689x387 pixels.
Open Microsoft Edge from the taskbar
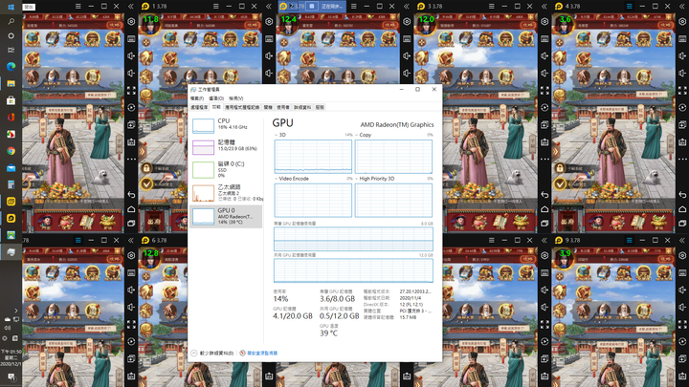tap(11, 66)
